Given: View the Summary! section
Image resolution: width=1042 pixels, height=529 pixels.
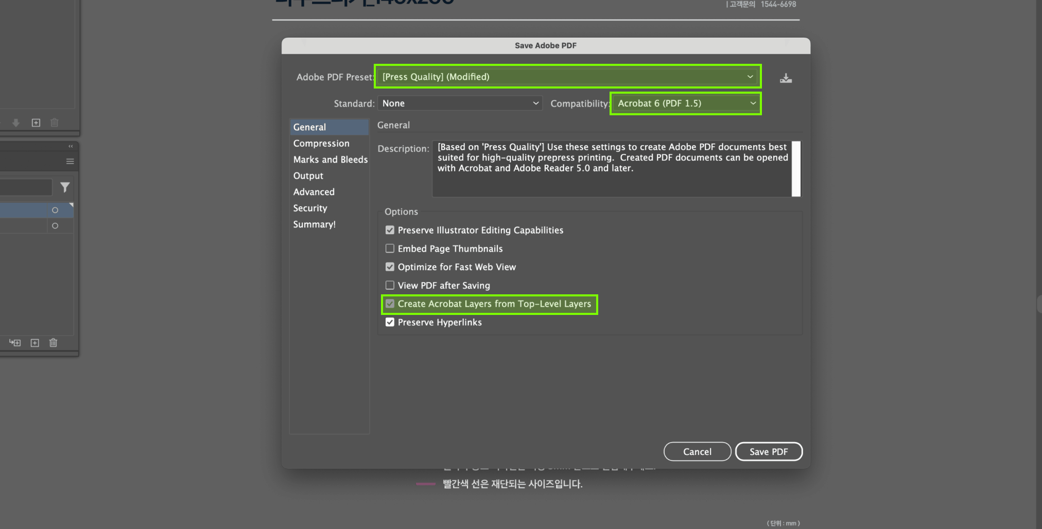Looking at the screenshot, I should [x=329, y=224].
